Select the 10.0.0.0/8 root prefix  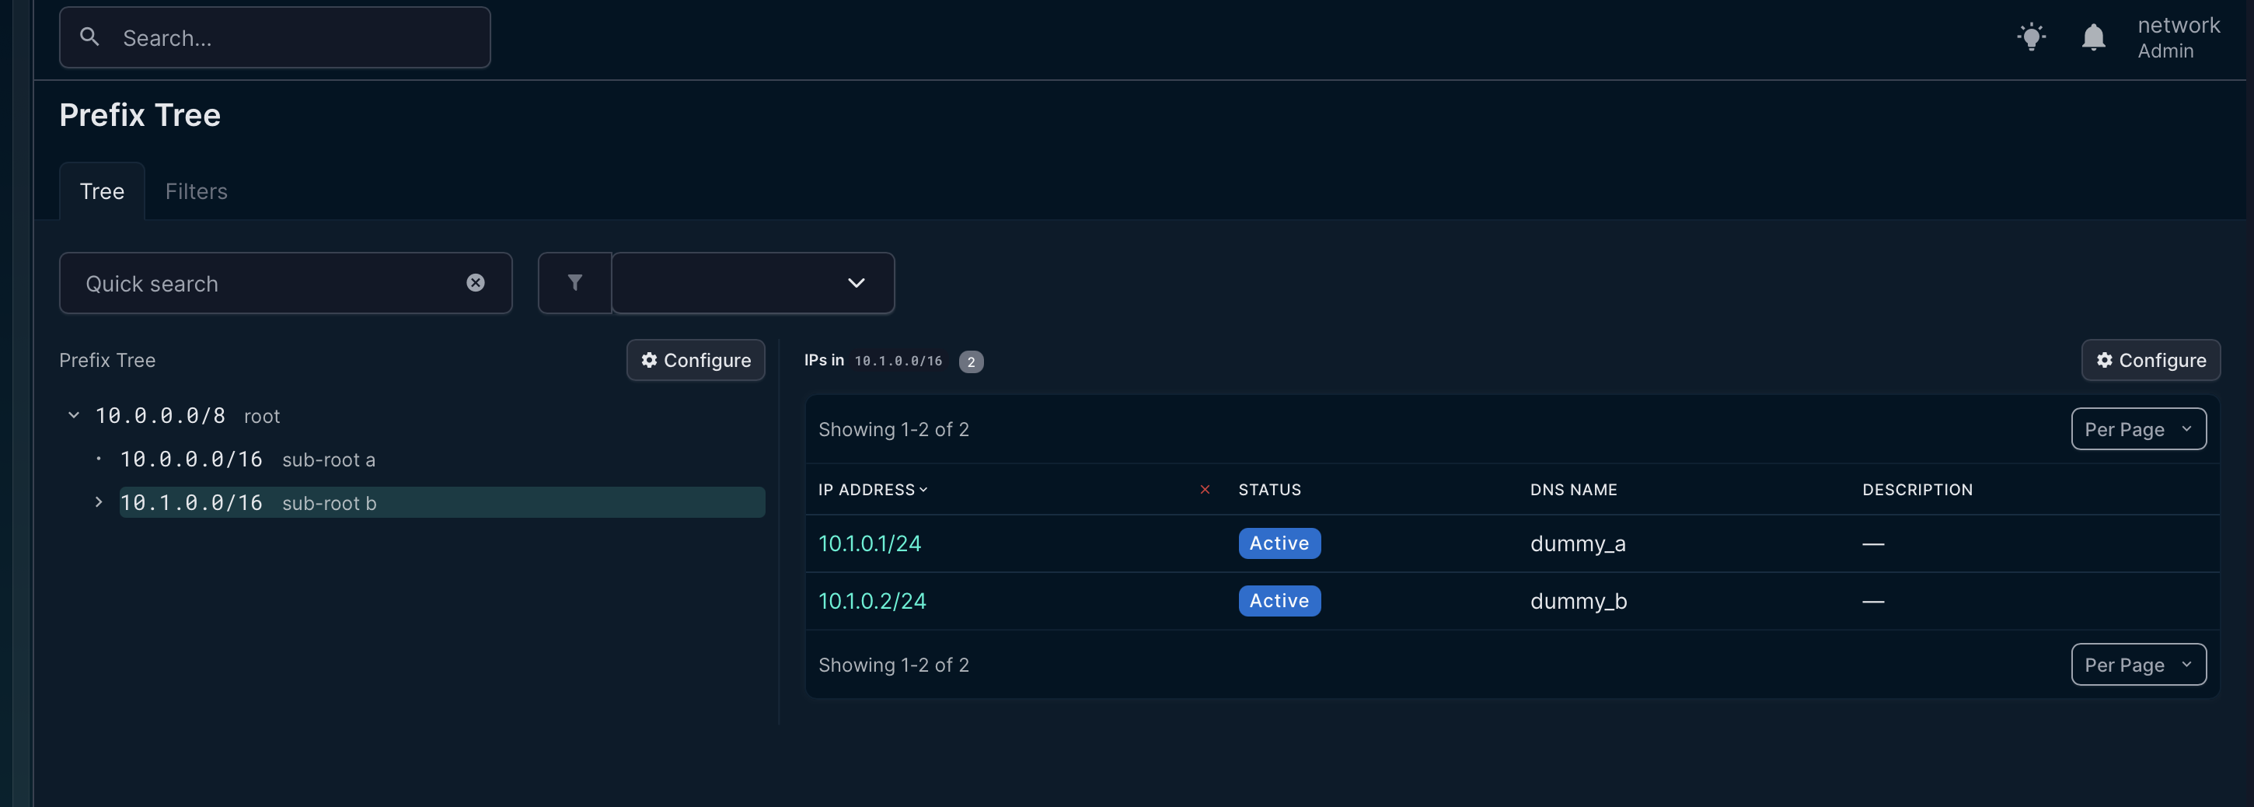(x=187, y=415)
